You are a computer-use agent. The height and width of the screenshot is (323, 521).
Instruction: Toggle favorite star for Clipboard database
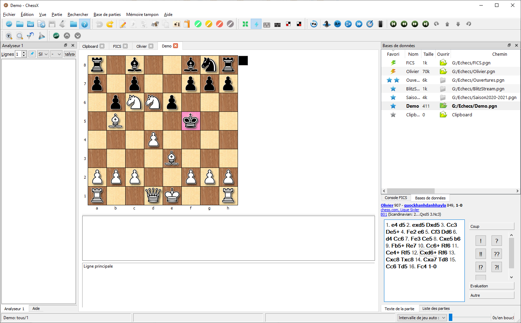point(393,115)
